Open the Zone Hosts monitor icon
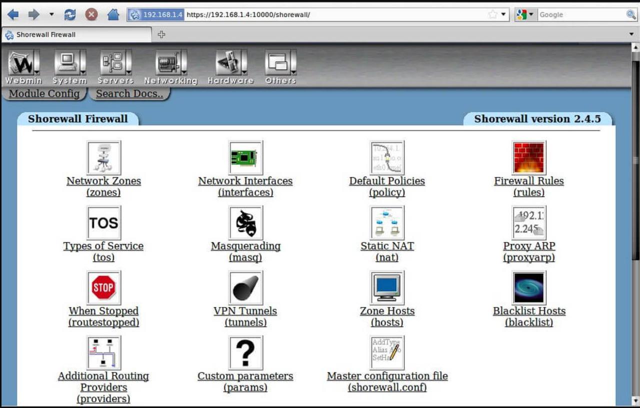 pyautogui.click(x=387, y=287)
